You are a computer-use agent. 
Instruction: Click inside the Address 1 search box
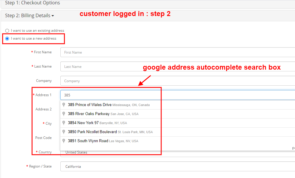[111, 94]
